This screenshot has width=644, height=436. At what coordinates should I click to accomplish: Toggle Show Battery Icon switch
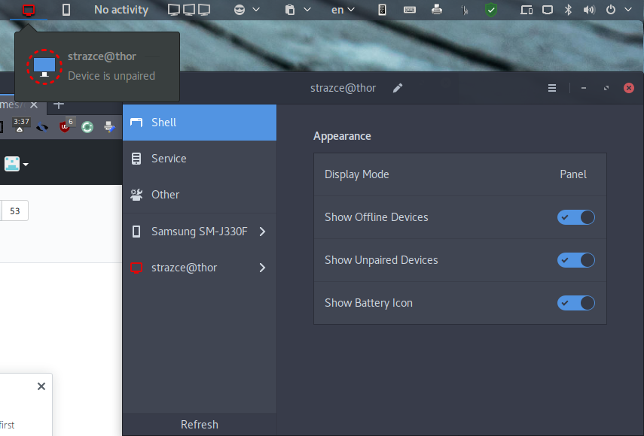(x=575, y=303)
